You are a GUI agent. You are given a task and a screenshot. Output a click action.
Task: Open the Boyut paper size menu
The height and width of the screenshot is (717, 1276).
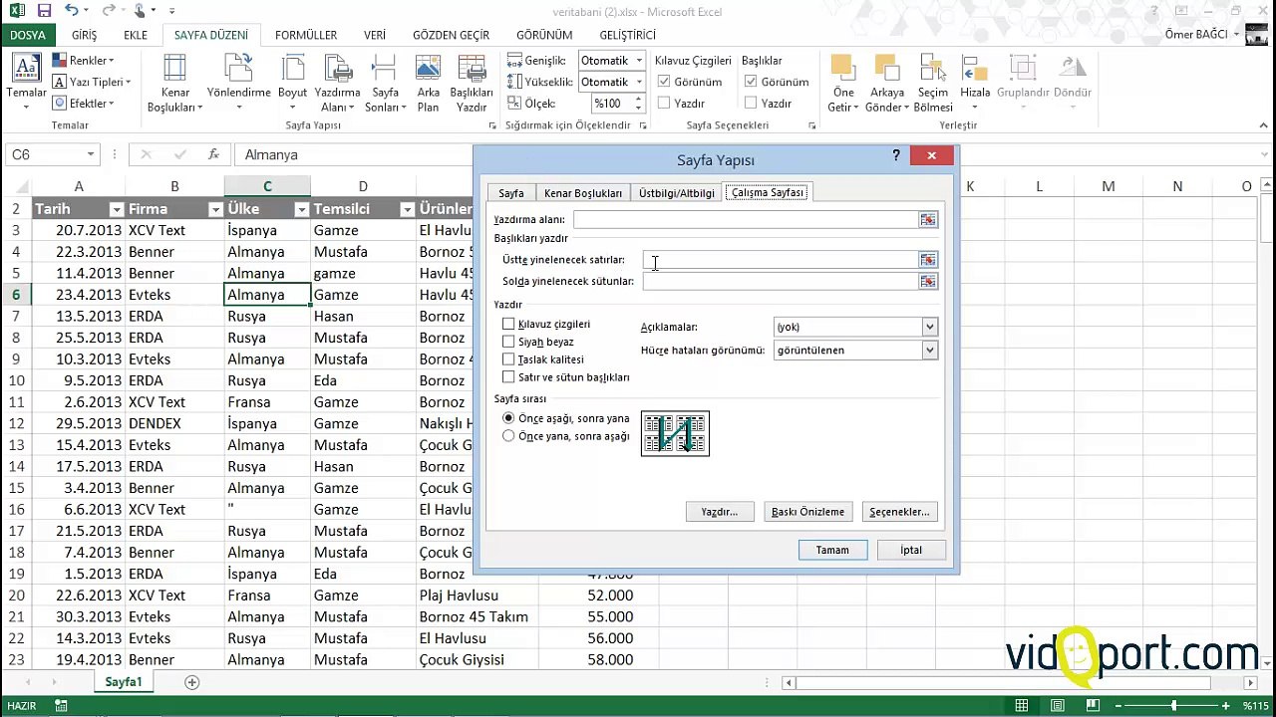point(292,84)
